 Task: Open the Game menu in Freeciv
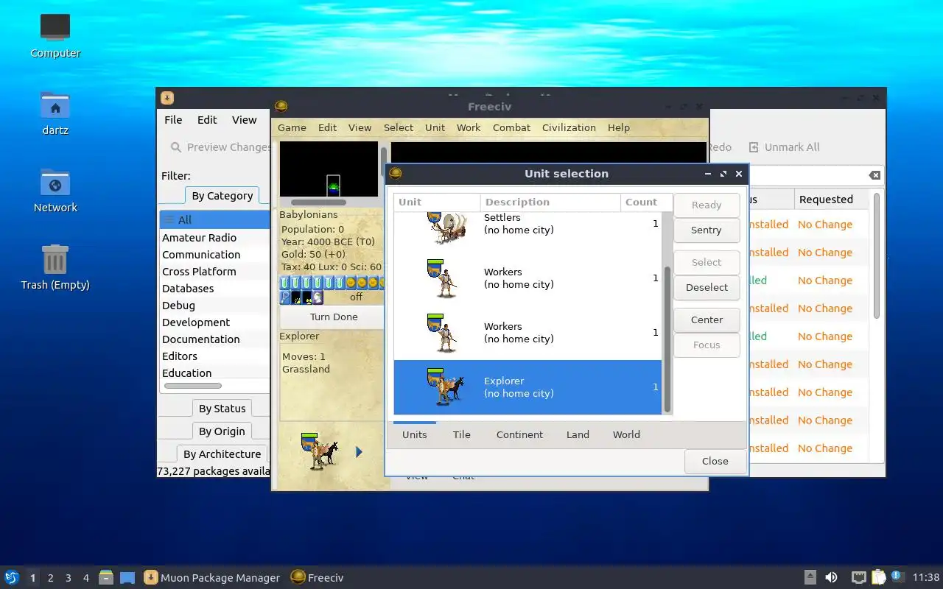click(x=292, y=127)
